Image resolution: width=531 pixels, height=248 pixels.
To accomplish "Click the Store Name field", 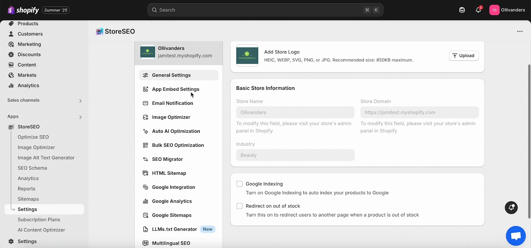I will (x=295, y=112).
